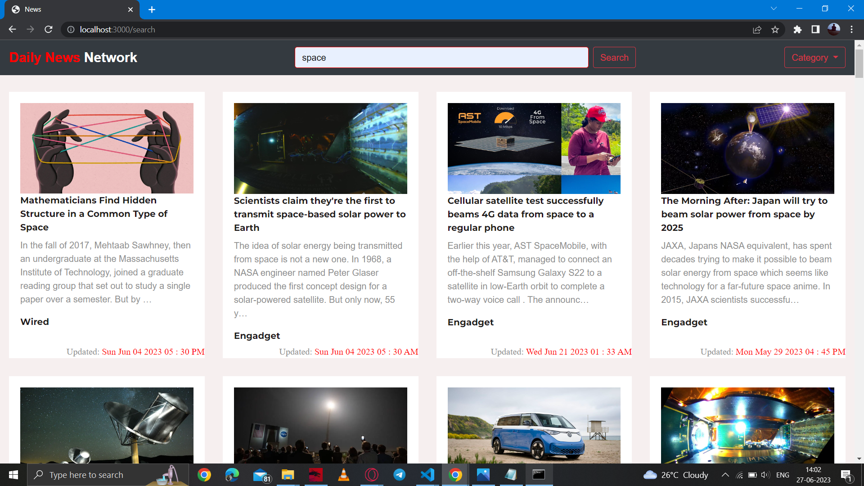Open the Chrome three-dot menu

pyautogui.click(x=852, y=29)
